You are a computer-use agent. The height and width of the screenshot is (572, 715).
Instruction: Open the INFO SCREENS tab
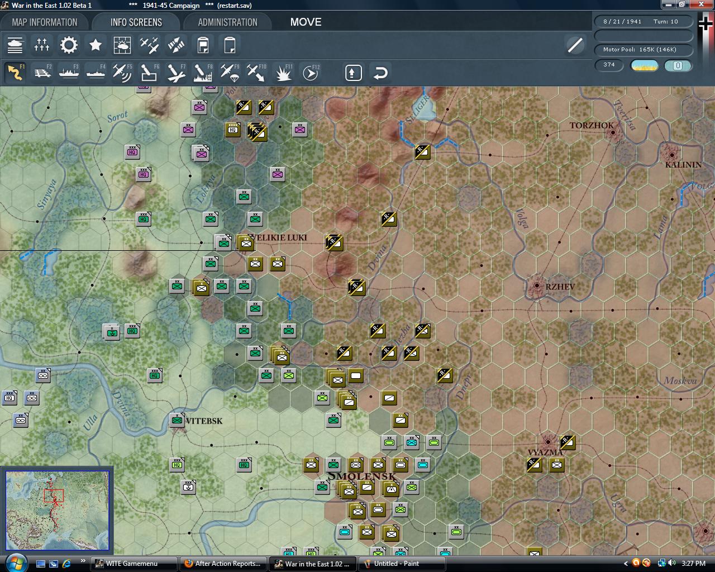pyautogui.click(x=136, y=22)
